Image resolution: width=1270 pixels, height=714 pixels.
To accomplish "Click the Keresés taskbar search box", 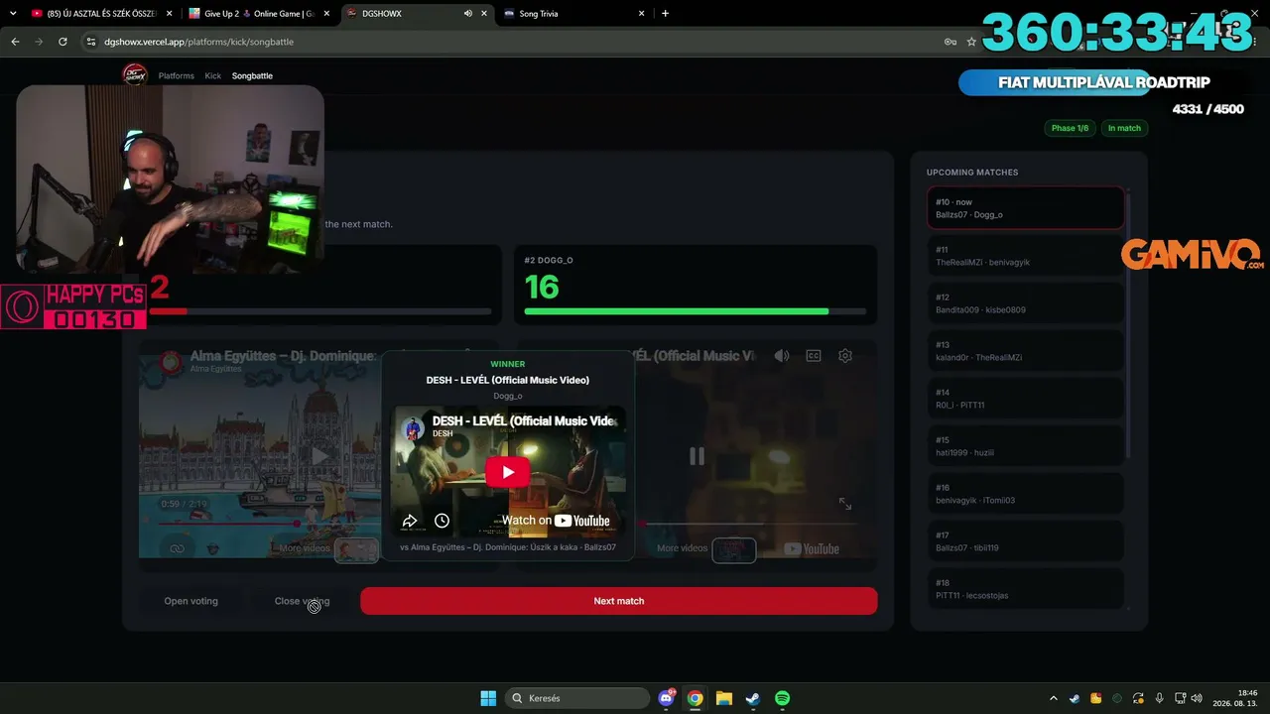I will point(578,698).
